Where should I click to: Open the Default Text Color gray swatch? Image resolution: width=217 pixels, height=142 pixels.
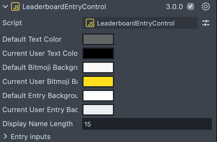98,39
